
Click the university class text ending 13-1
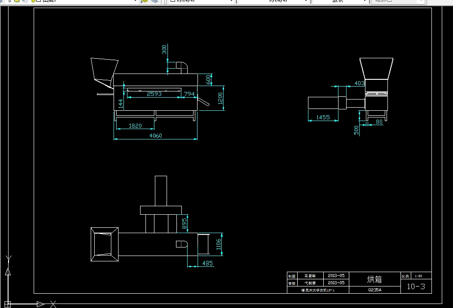click(x=318, y=290)
